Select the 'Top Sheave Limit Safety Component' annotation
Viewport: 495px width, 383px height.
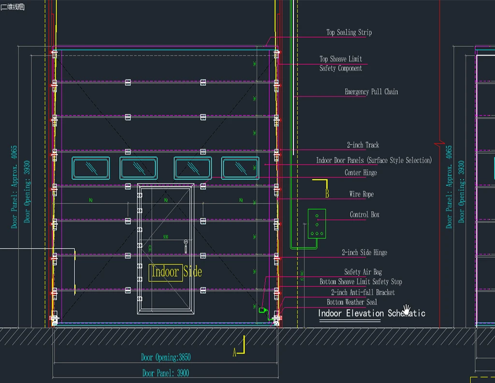coord(341,63)
